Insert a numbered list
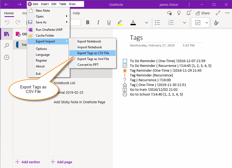Viewport: 232px width, 168px height. 171,23
